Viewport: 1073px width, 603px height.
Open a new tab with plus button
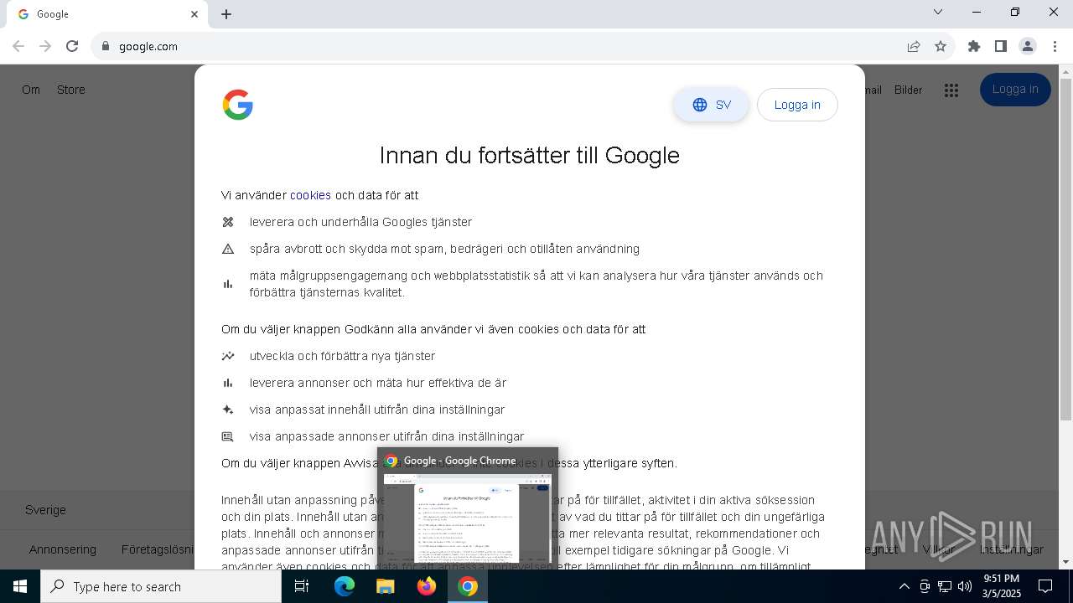[226, 14]
